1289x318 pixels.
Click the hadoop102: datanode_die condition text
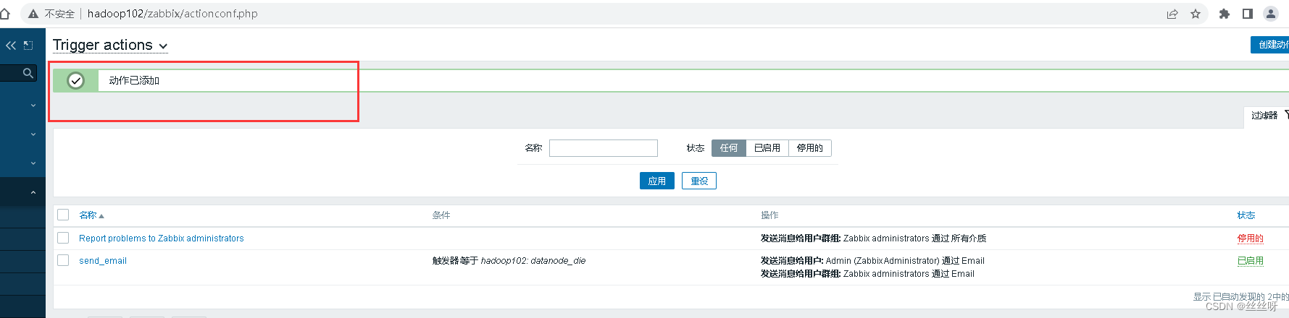[533, 261]
